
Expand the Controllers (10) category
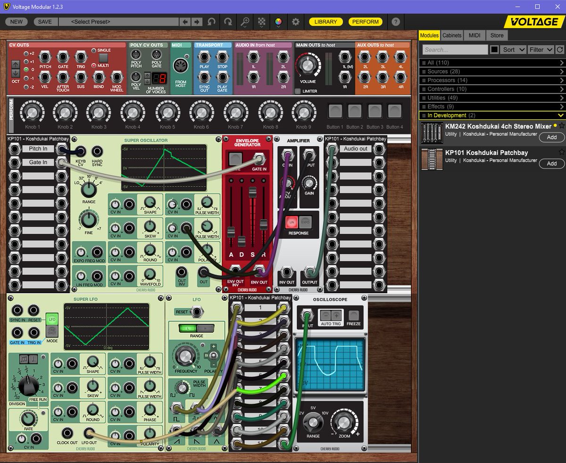pos(492,89)
